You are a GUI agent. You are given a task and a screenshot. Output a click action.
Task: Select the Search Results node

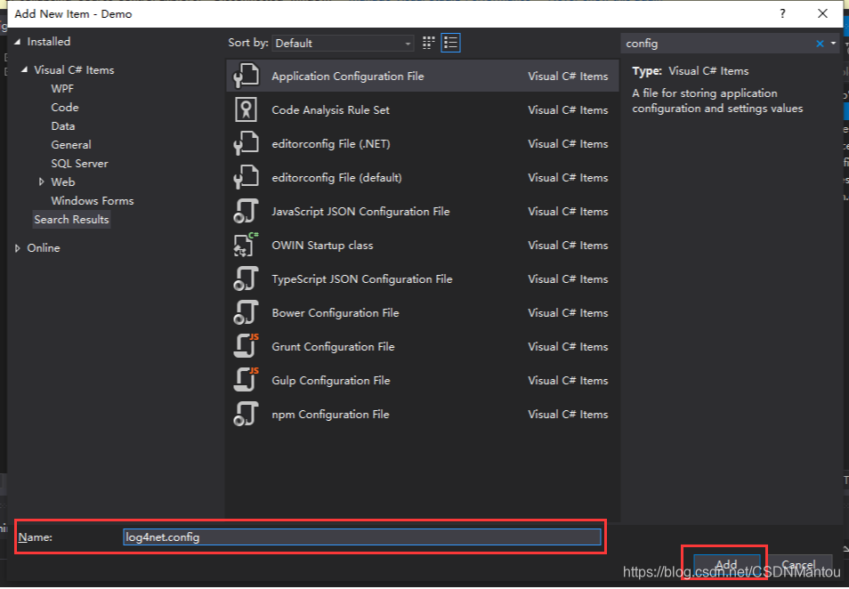pos(71,219)
